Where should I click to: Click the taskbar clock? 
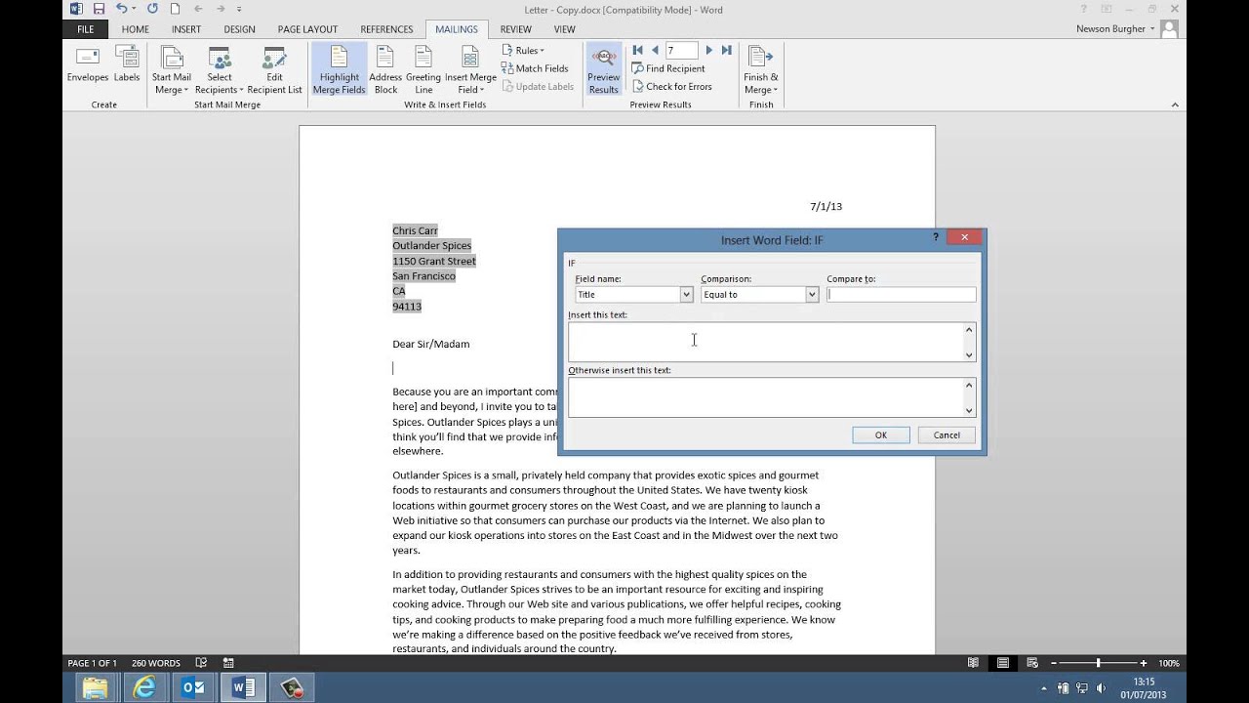coord(1144,687)
